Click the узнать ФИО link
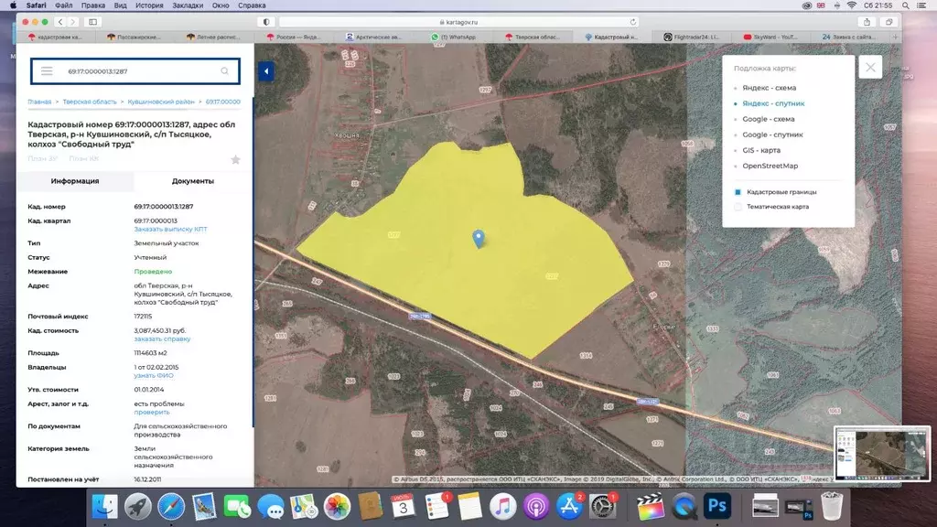This screenshot has width=937, height=527. (154, 375)
